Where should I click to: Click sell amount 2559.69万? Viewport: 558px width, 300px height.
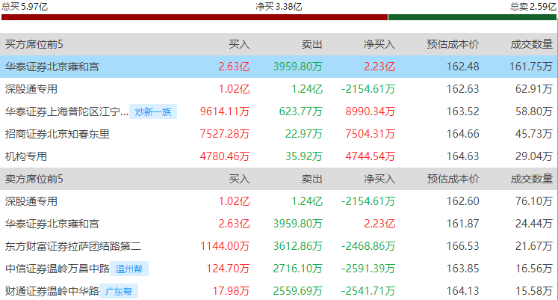click(297, 291)
